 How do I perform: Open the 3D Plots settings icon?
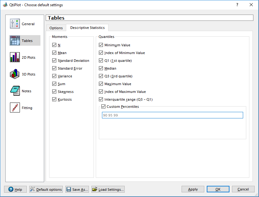click(15, 74)
